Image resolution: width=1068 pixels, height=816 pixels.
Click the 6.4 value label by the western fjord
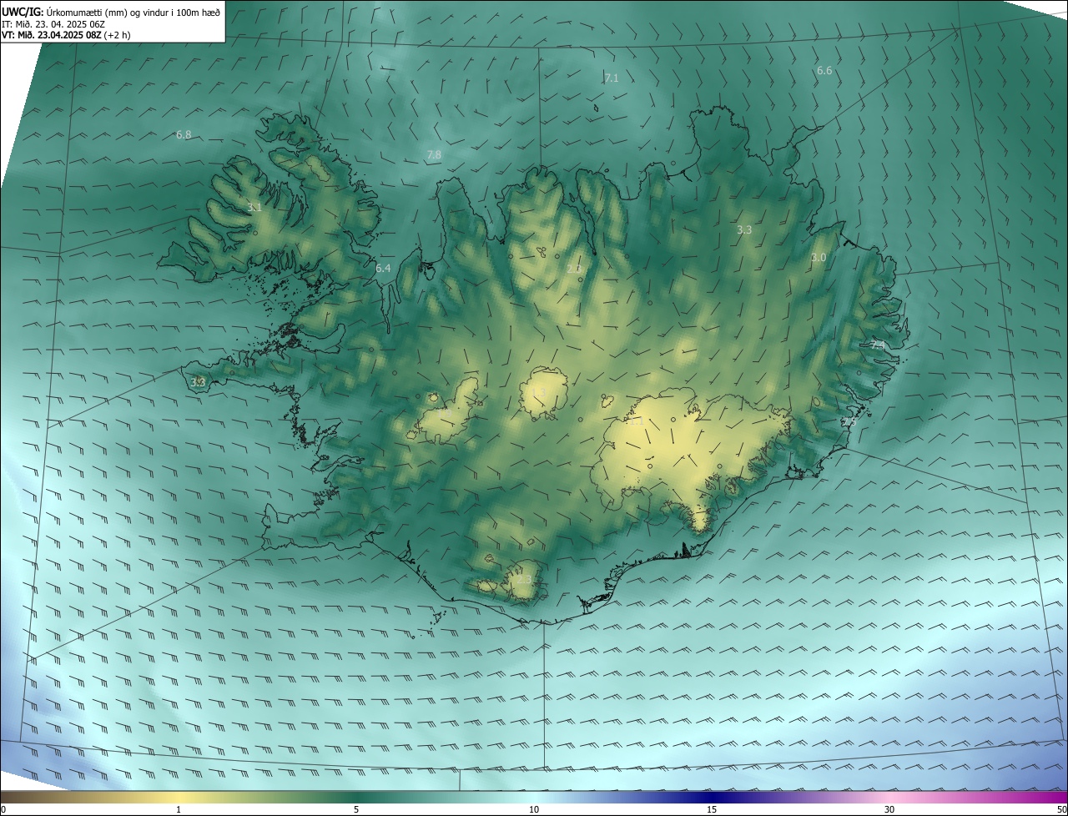383,269
